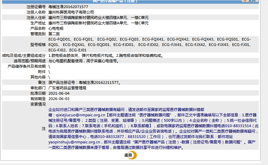Screen dimensions: 268x165
Task: Click the 有效期至 label
Action: click(38, 99)
